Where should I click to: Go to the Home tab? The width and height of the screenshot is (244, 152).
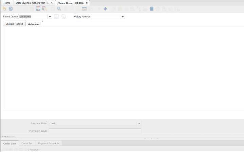tap(7, 3)
